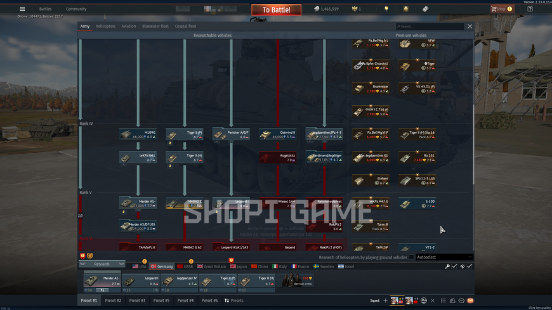
Task: Select the Germany nation
Action: coord(162,266)
